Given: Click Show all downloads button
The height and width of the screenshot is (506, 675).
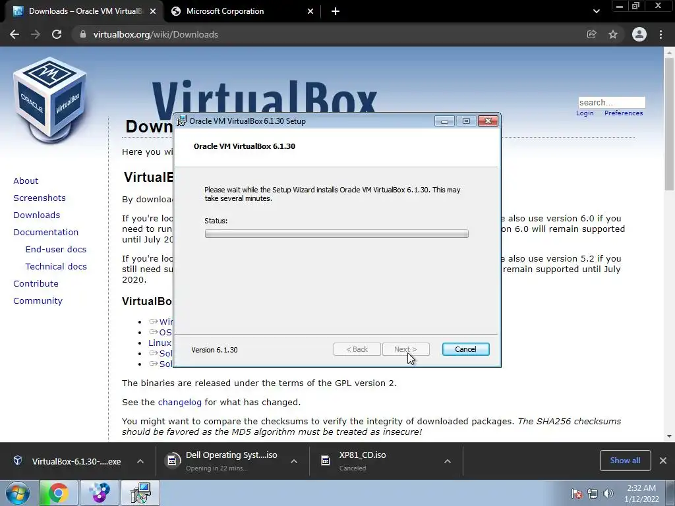Looking at the screenshot, I should point(625,461).
